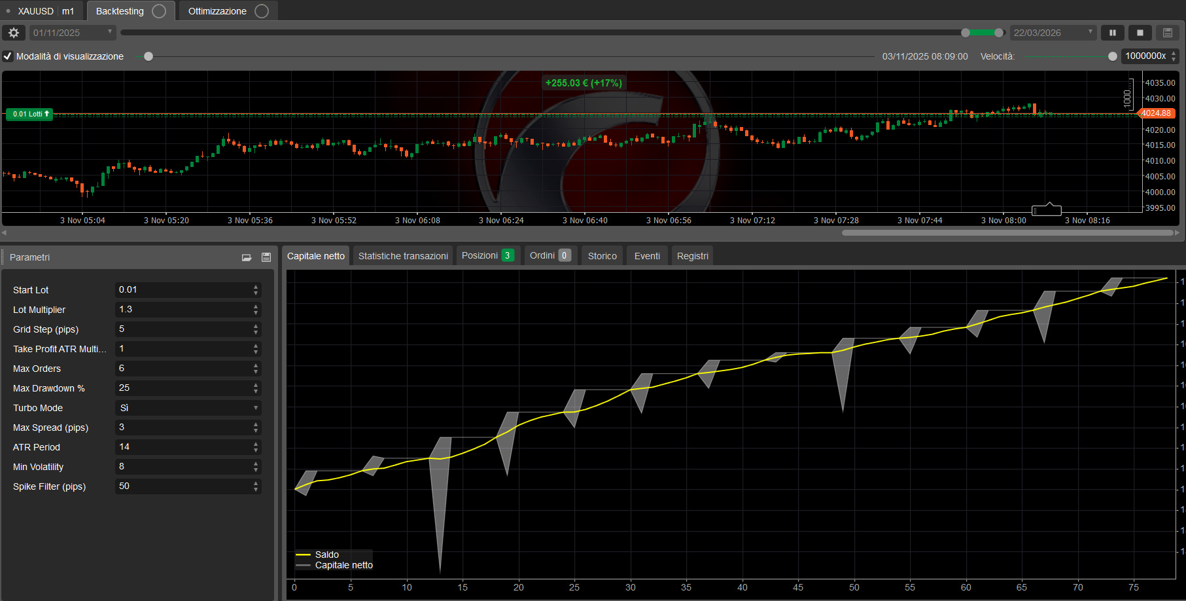This screenshot has width=1186, height=601.
Task: Click the Velocità speed slider handle
Action: 1113,56
